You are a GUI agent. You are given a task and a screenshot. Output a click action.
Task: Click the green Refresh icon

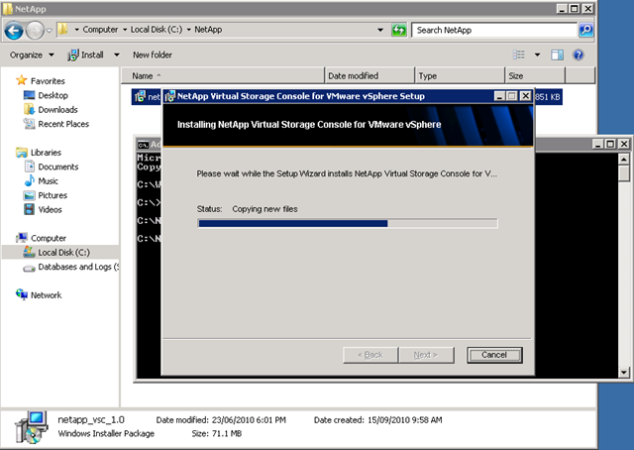(398, 30)
